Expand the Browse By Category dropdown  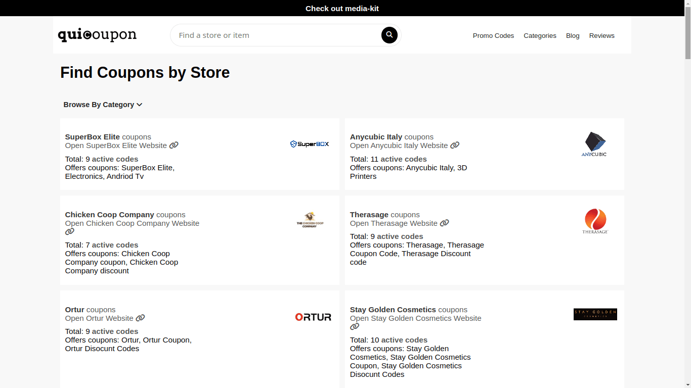click(103, 105)
